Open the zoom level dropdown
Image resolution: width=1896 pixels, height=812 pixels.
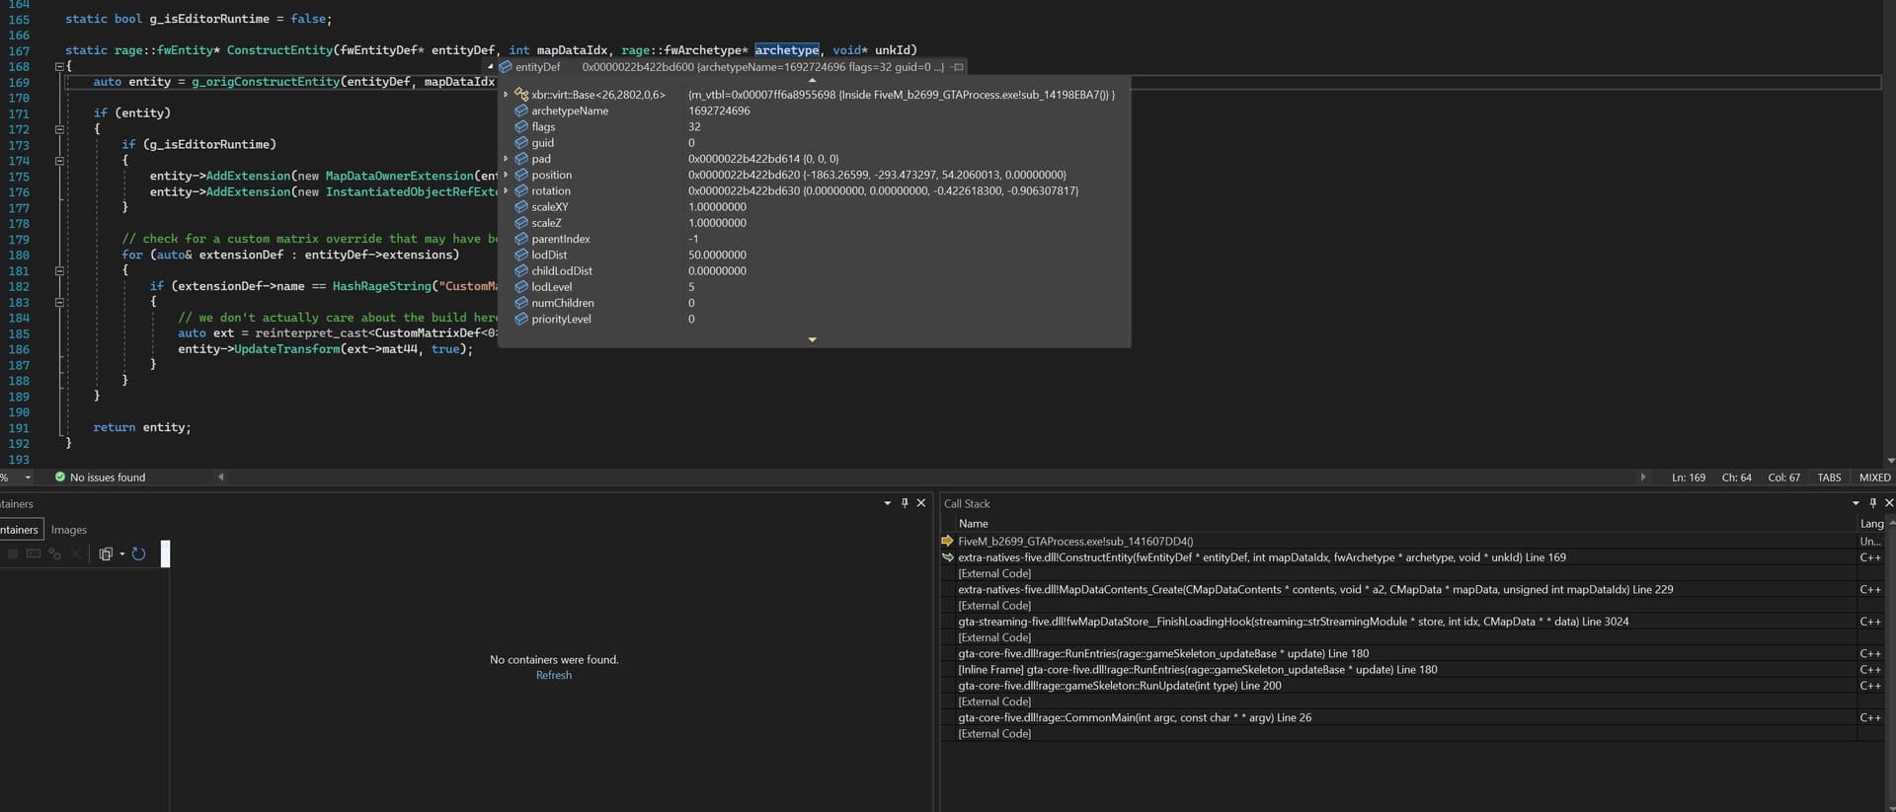(28, 478)
